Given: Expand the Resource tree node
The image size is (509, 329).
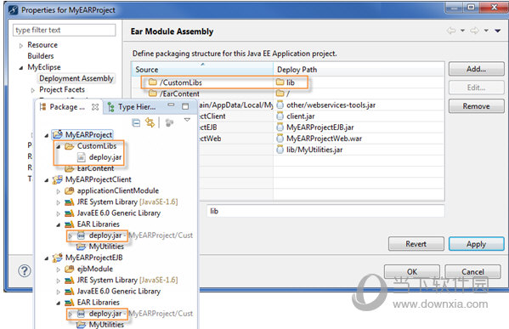Looking at the screenshot, I should pyautogui.click(x=21, y=45).
